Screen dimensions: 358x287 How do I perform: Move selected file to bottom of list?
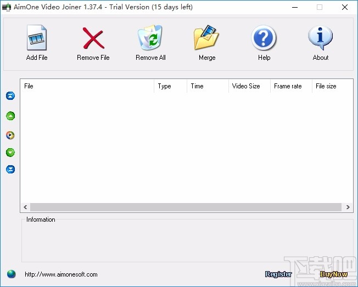tap(10, 169)
